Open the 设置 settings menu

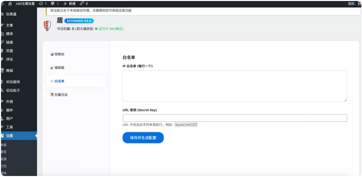coord(9,136)
